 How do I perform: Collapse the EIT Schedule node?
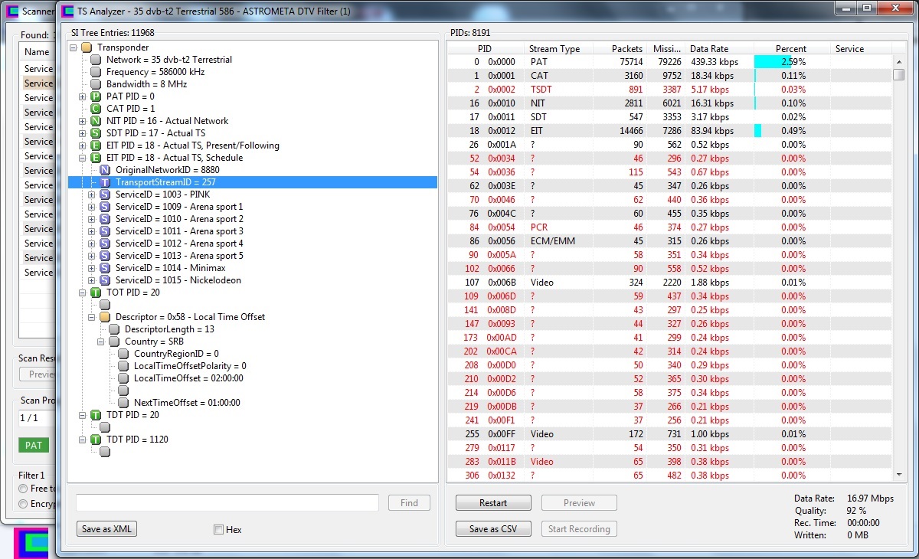[83, 158]
